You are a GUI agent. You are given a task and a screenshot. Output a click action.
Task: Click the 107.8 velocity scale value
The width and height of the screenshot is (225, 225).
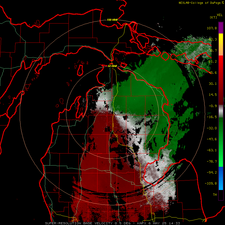[x=212, y=28]
